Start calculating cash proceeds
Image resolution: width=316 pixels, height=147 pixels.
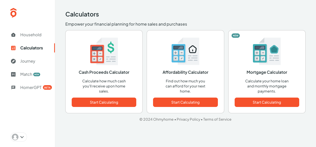coord(104,102)
